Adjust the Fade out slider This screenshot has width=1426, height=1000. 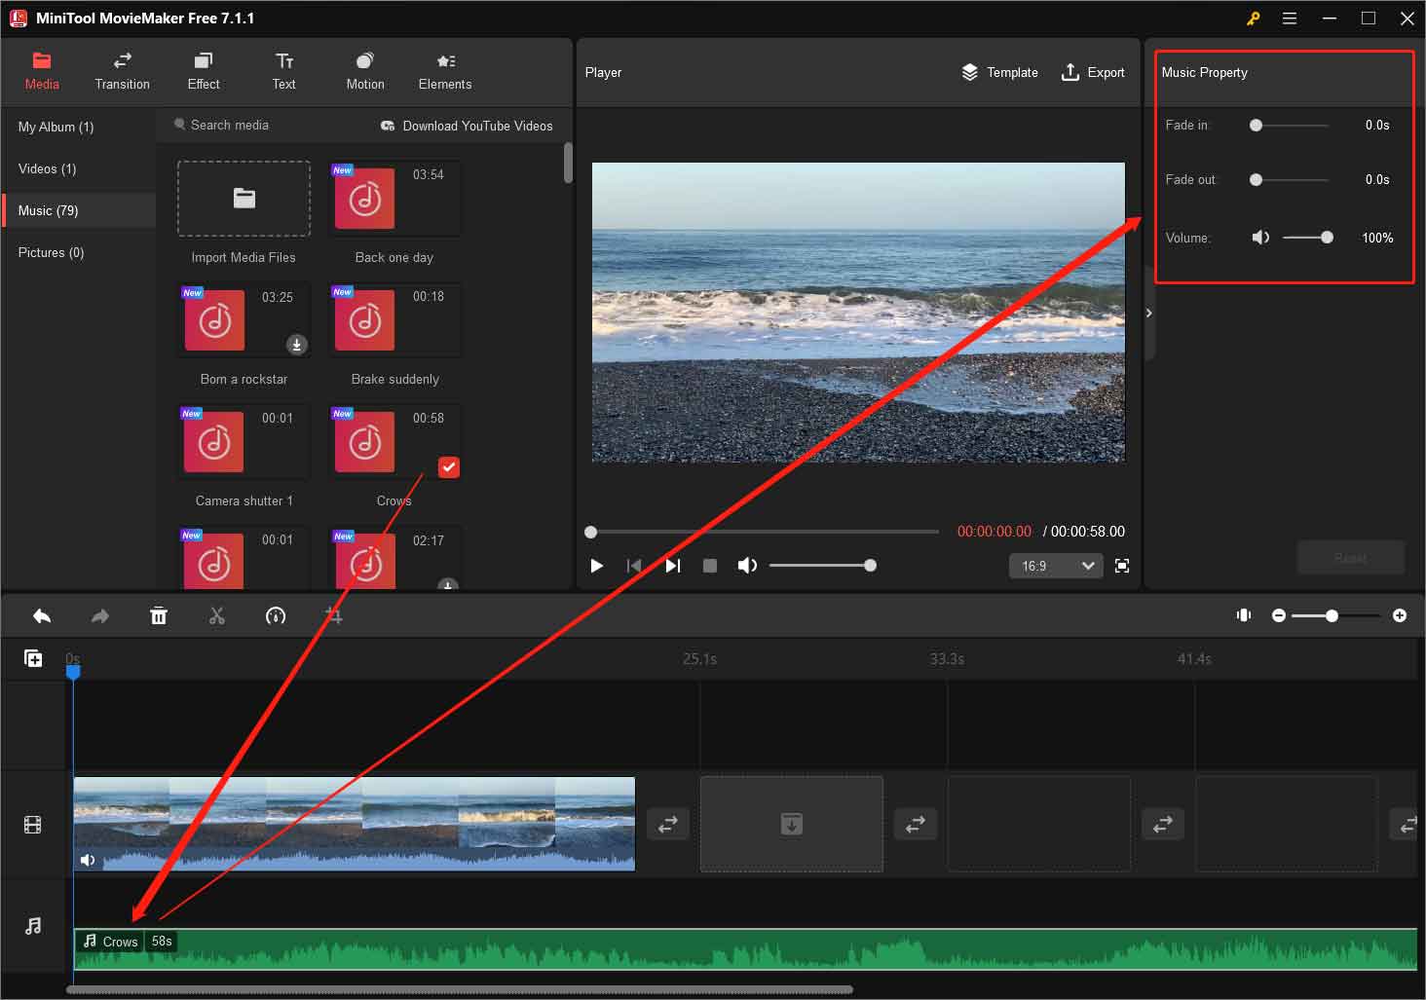pyautogui.click(x=1291, y=179)
